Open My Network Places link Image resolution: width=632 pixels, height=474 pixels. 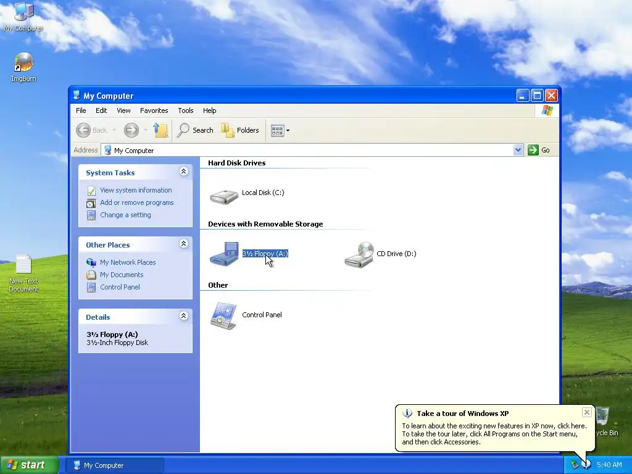tap(128, 262)
